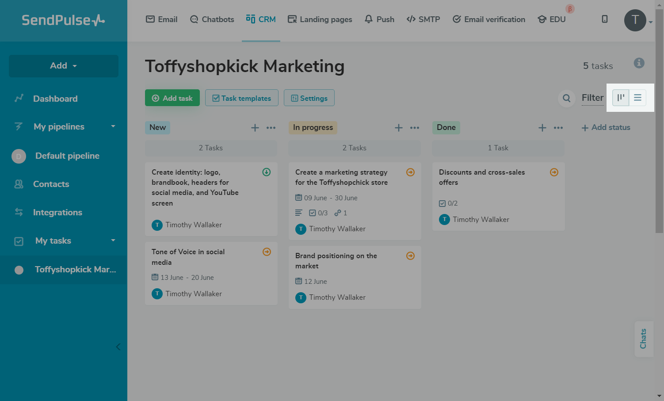Click the green Add task button

(172, 98)
